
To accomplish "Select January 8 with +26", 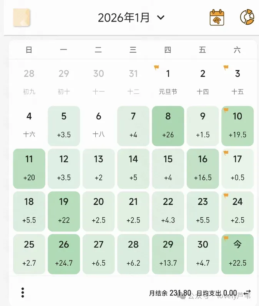I will pos(168,126).
